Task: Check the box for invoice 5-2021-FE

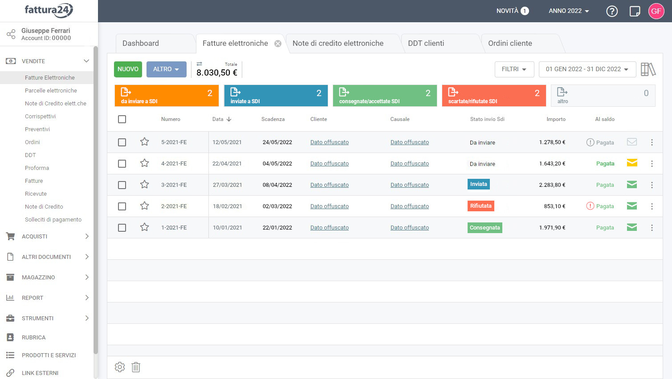Action: pos(122,142)
